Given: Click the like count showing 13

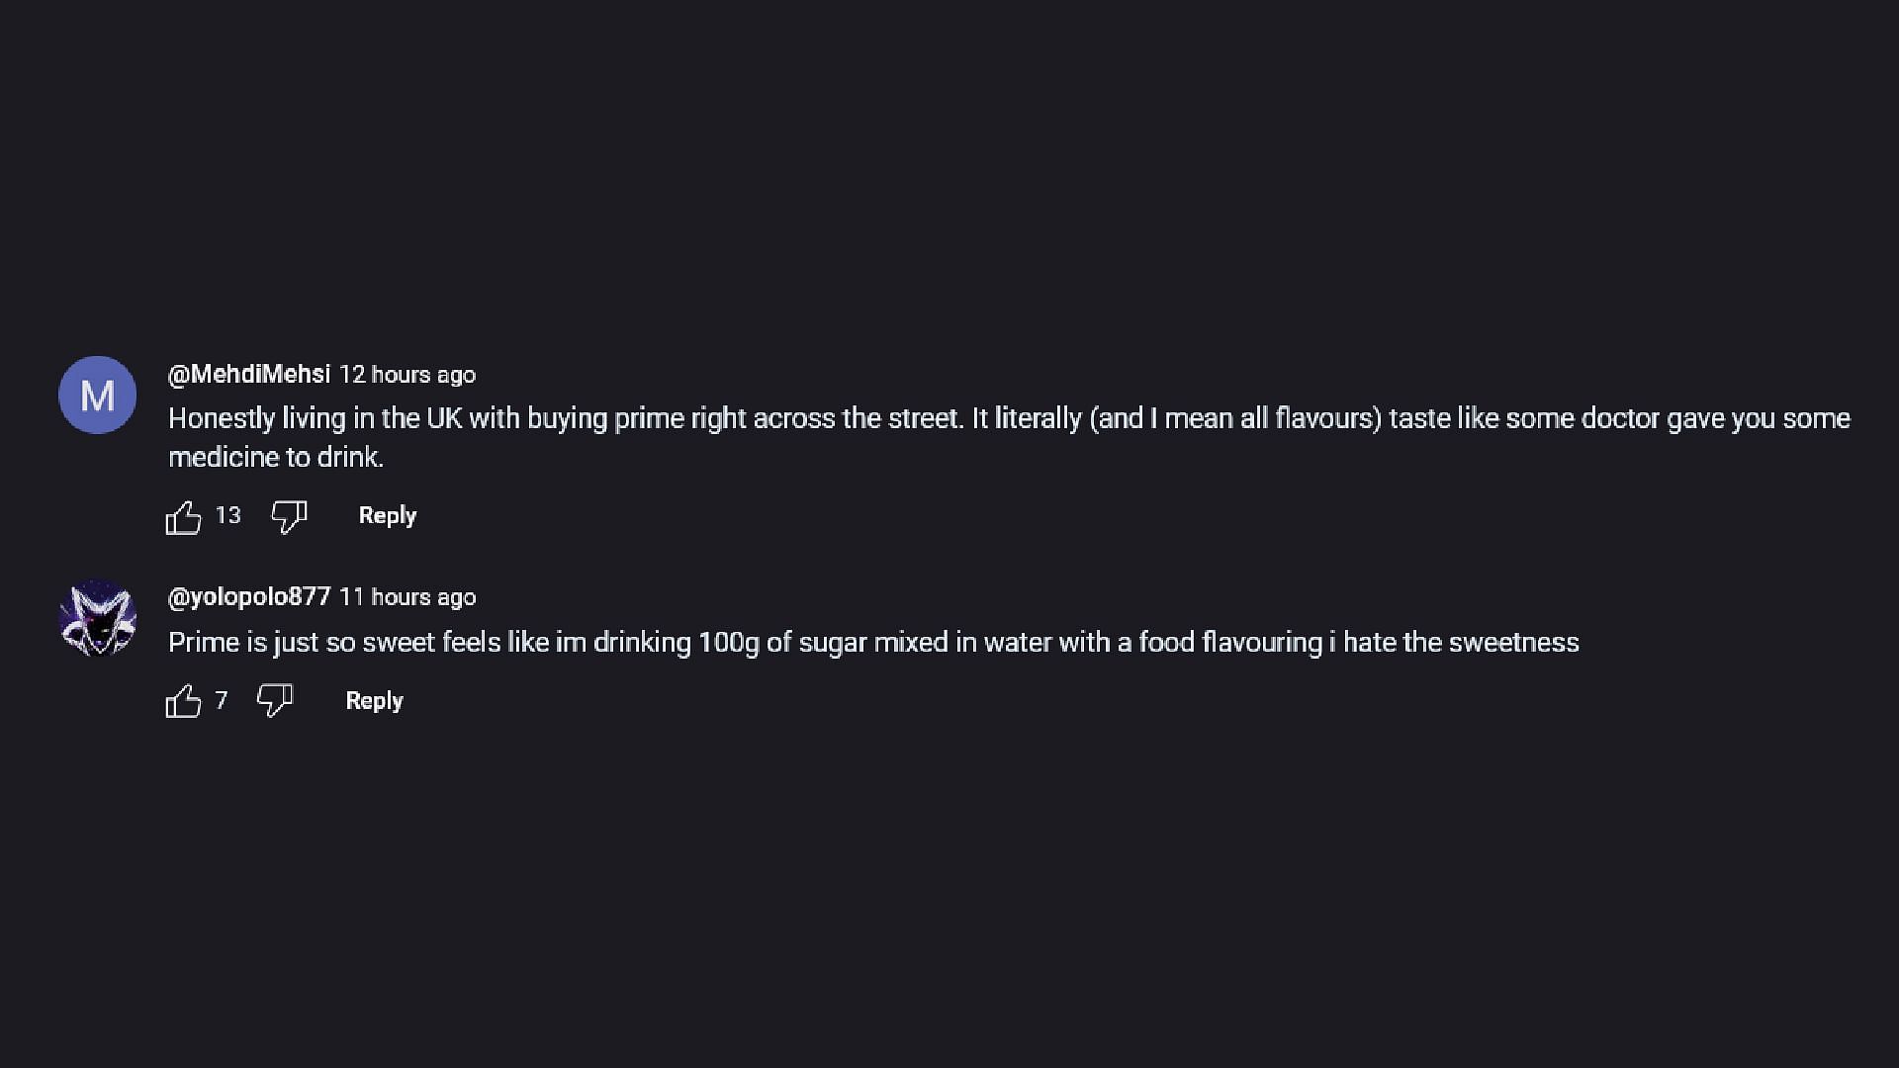Looking at the screenshot, I should click(x=228, y=516).
